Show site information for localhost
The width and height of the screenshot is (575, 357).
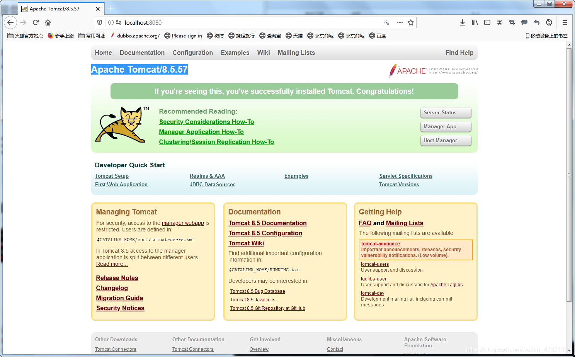pos(111,22)
